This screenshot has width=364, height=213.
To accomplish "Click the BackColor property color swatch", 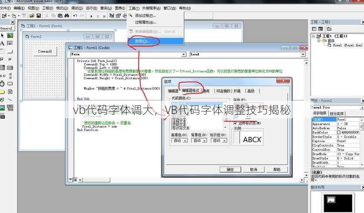I will pyautogui.click(x=339, y=133).
